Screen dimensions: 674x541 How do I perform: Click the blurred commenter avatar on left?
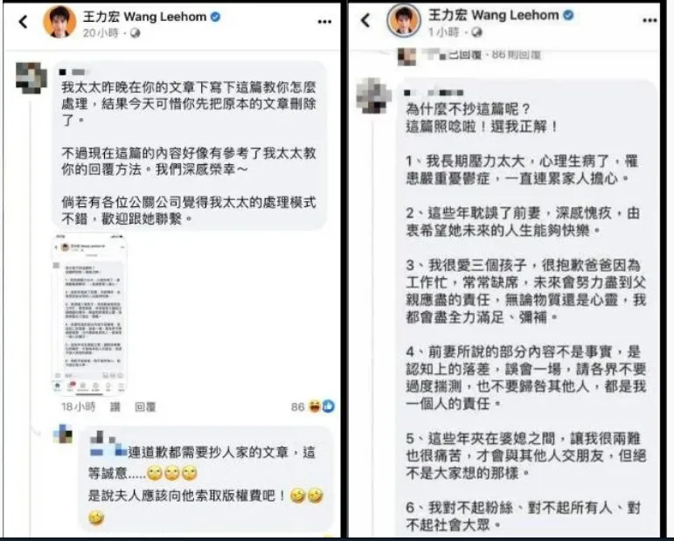click(31, 78)
